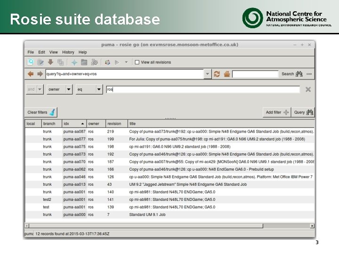Open the History menu

(68, 52)
